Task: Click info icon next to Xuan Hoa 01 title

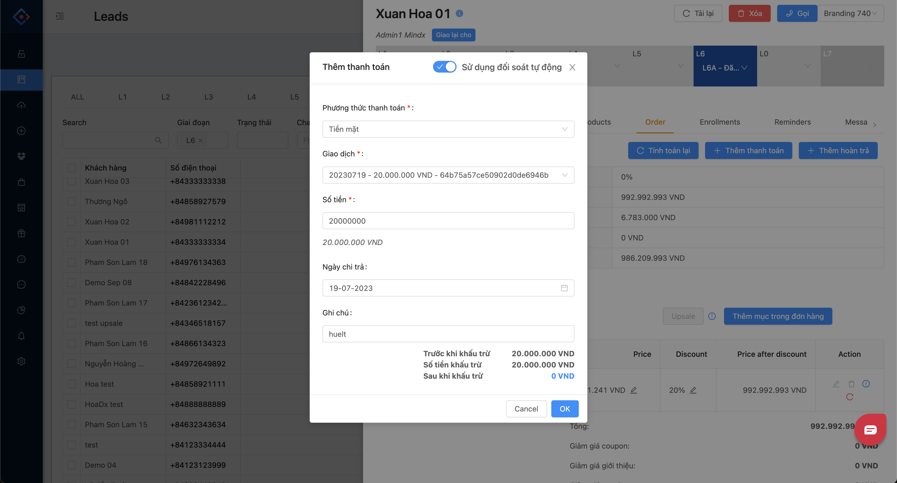Action: click(x=459, y=14)
